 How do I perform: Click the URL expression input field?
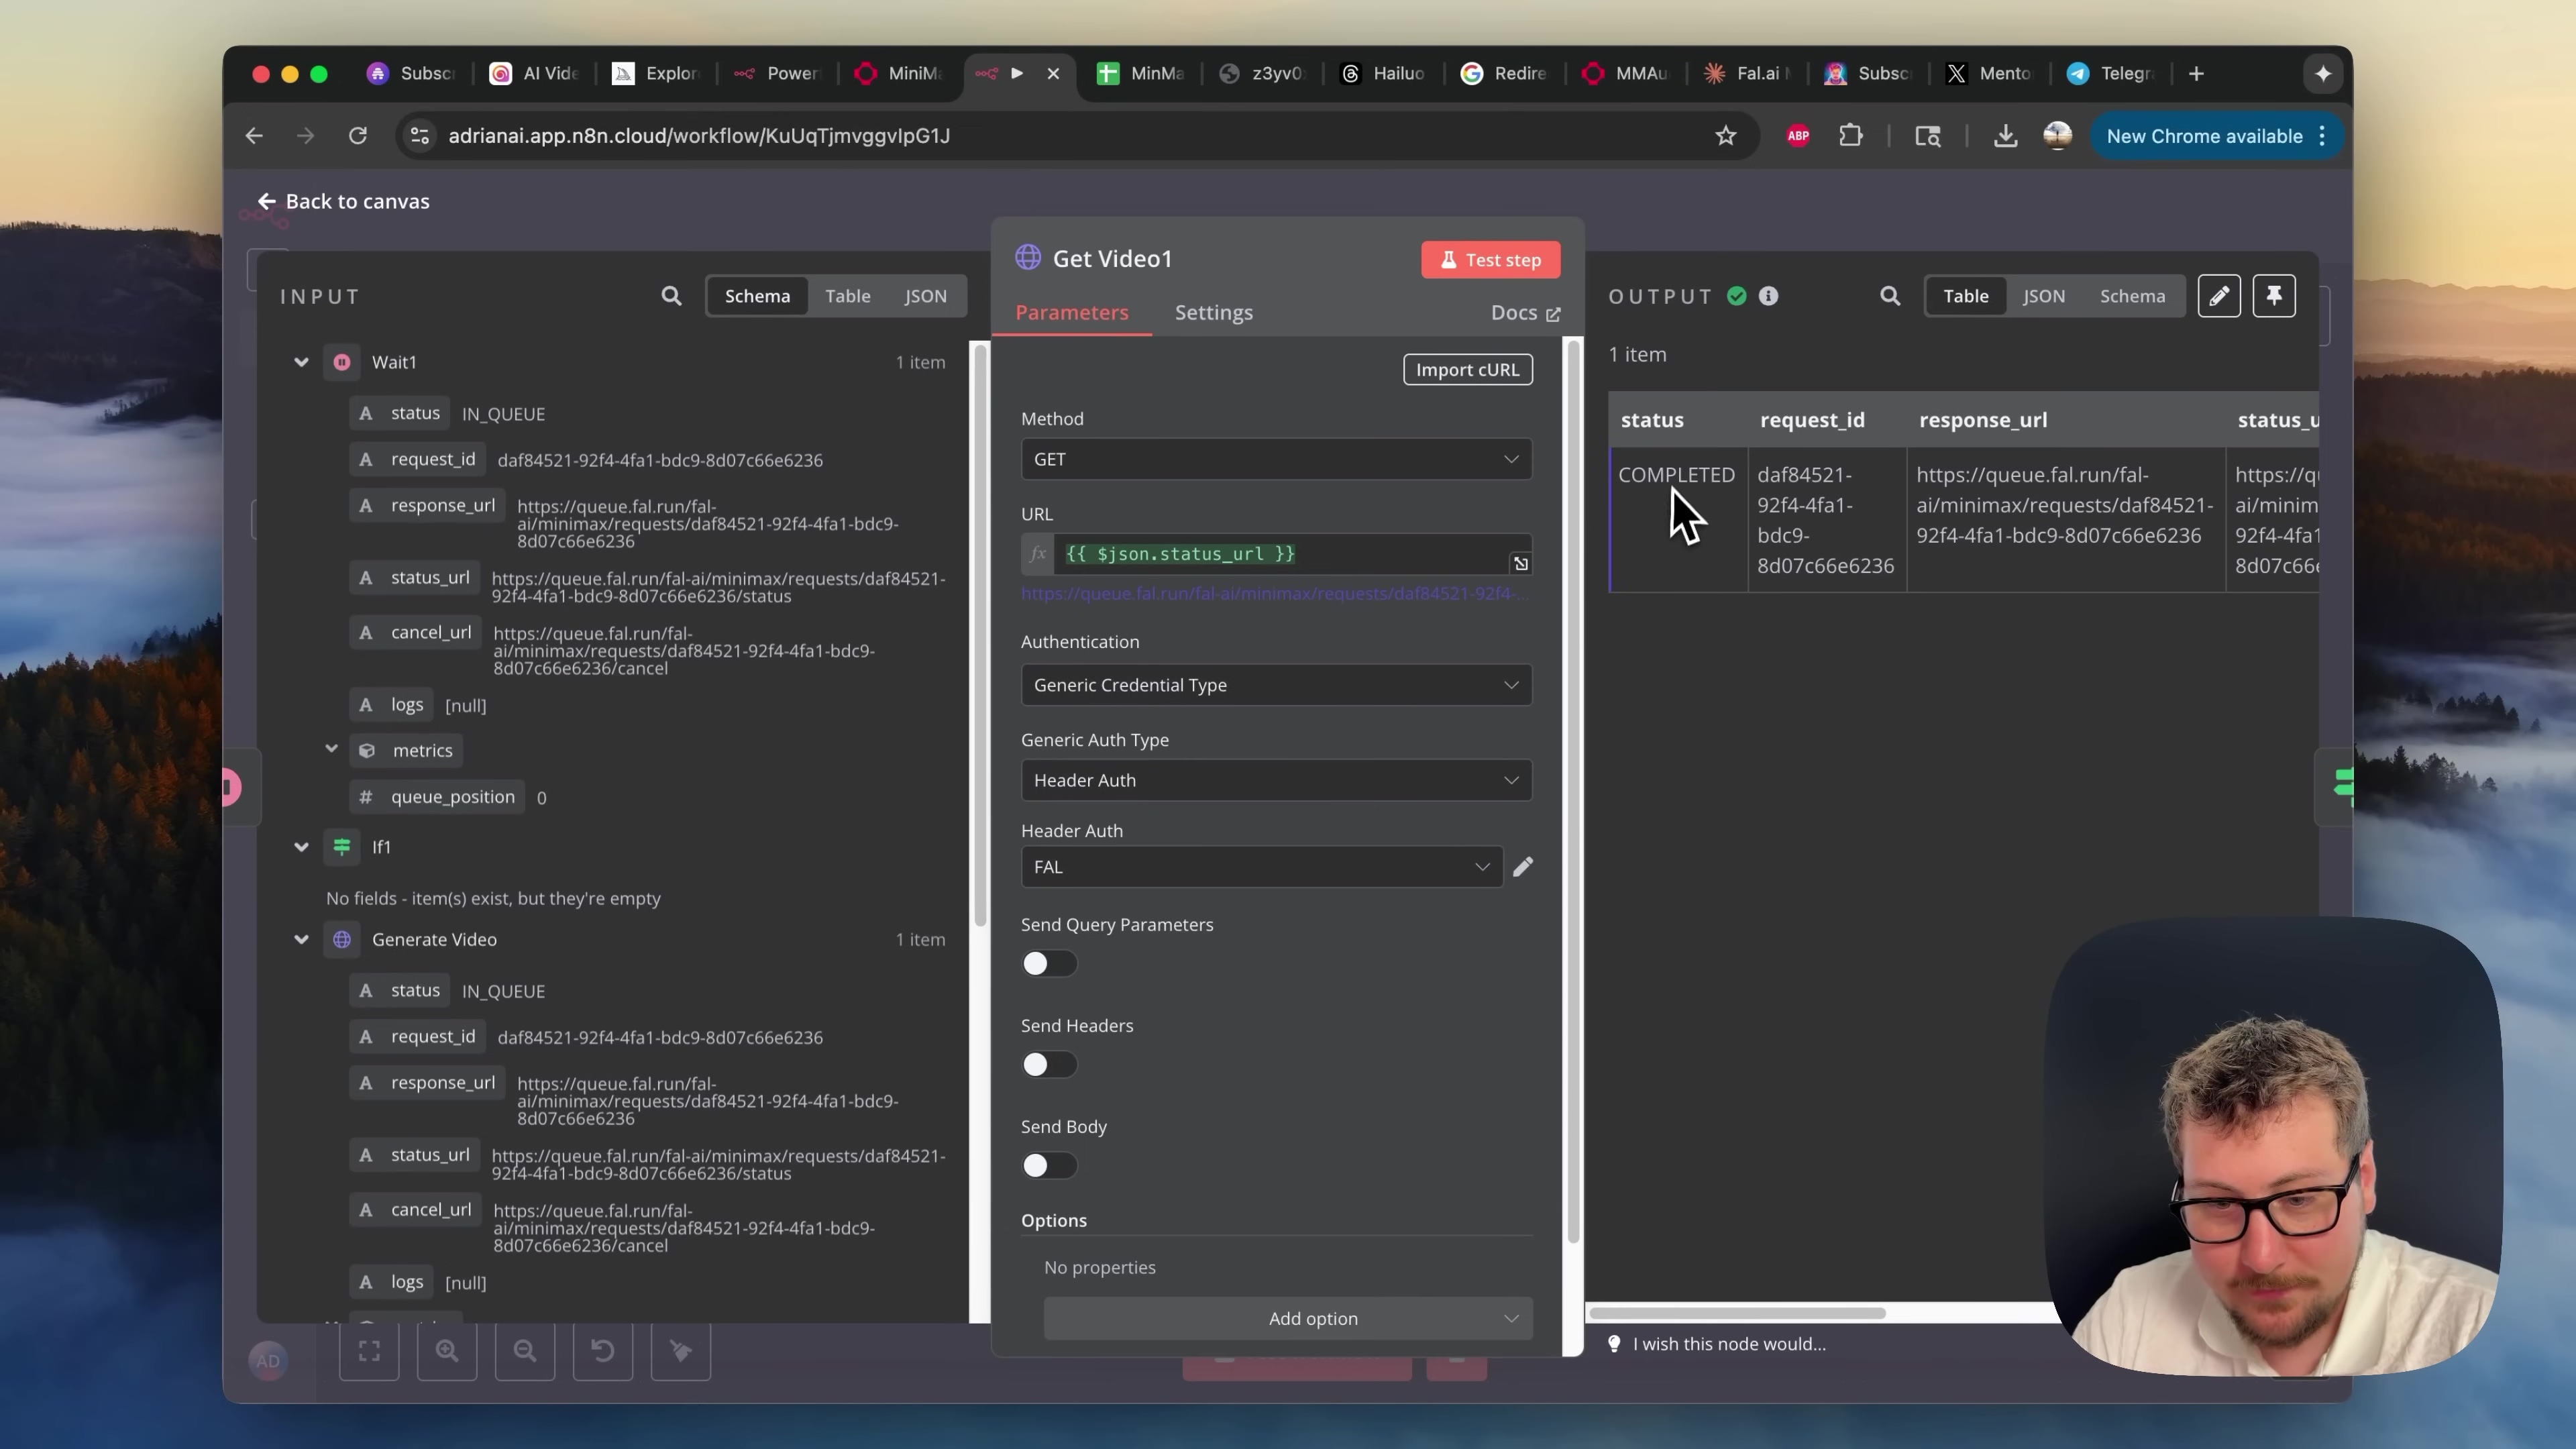[1292, 554]
